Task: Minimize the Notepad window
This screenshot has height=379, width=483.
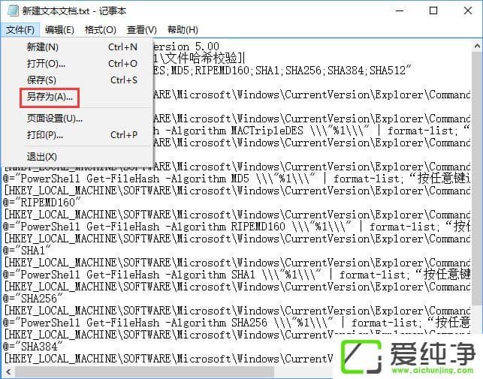Action: pos(400,11)
